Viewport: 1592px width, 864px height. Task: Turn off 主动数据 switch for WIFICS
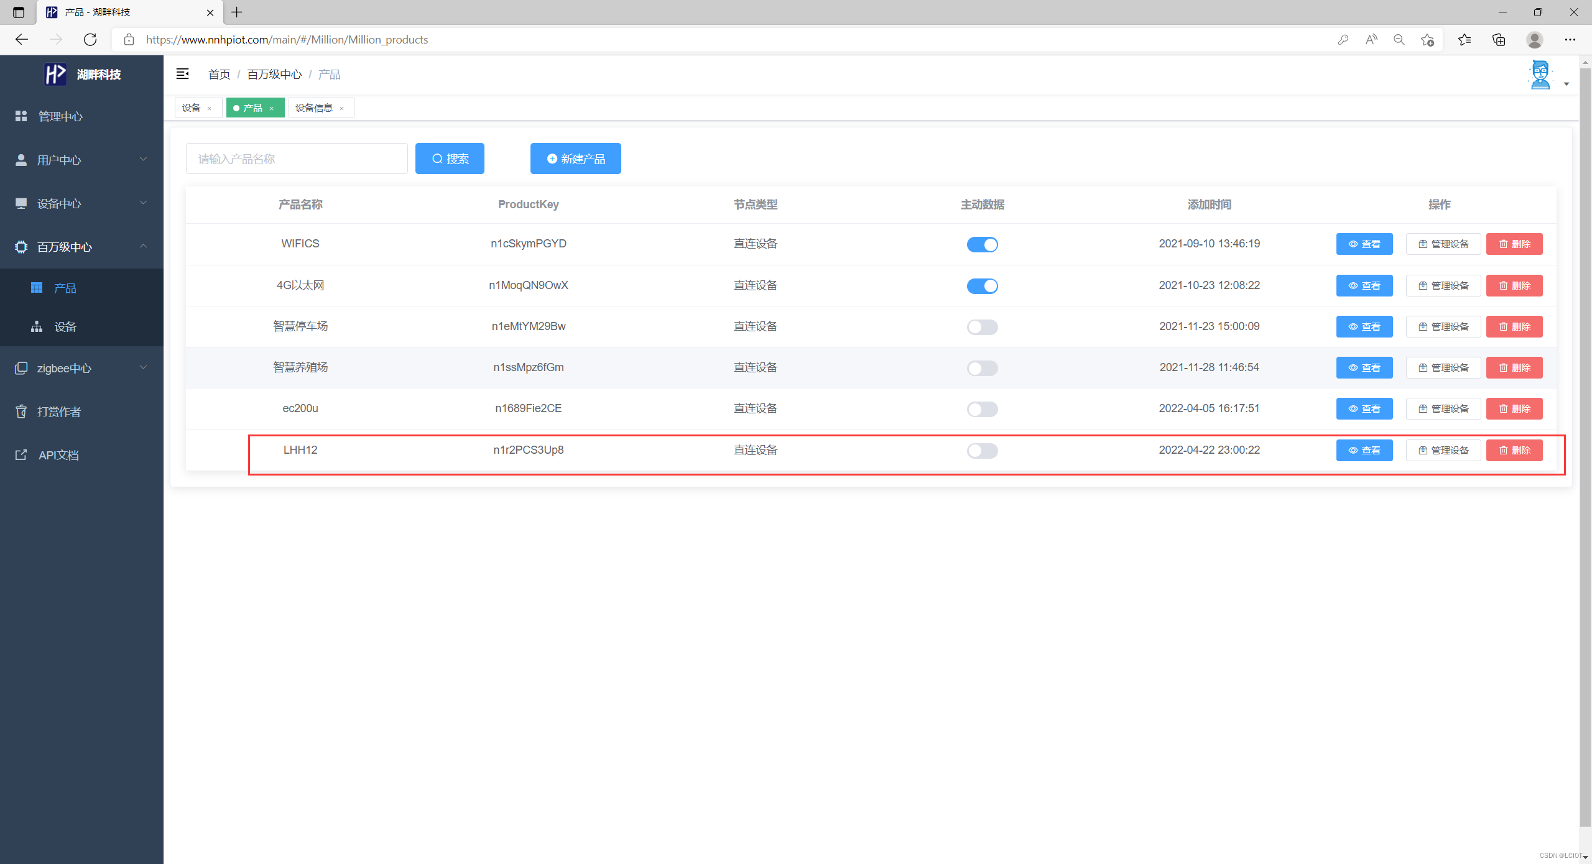pyautogui.click(x=983, y=244)
